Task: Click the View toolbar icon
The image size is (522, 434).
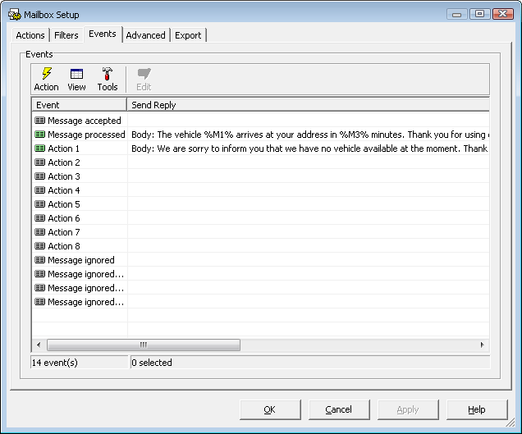Action: click(76, 79)
